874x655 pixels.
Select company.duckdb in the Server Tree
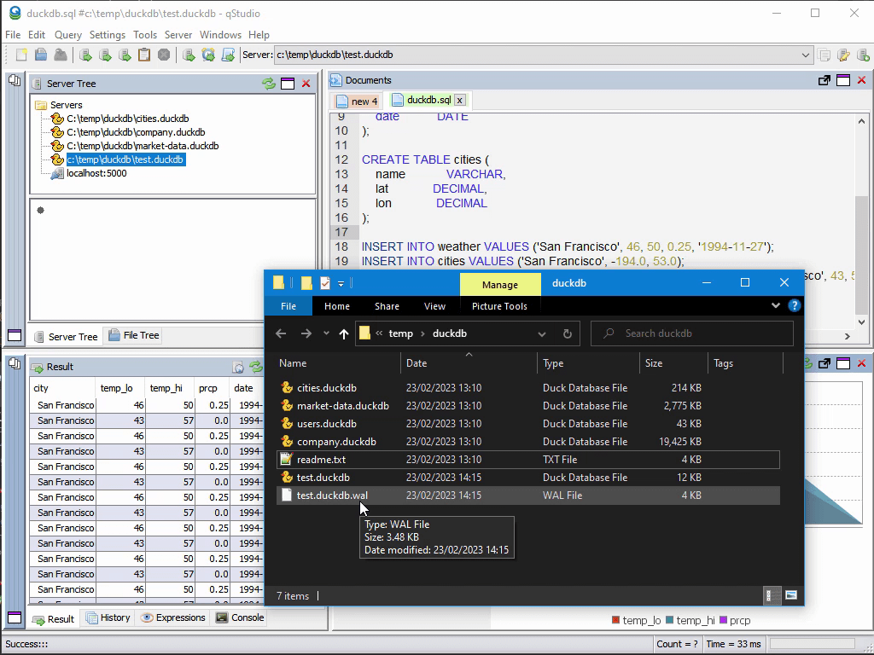click(136, 132)
